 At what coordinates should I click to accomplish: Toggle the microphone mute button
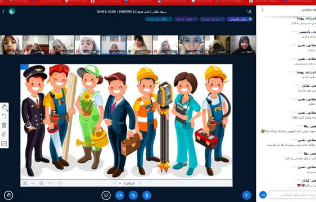[147, 195]
